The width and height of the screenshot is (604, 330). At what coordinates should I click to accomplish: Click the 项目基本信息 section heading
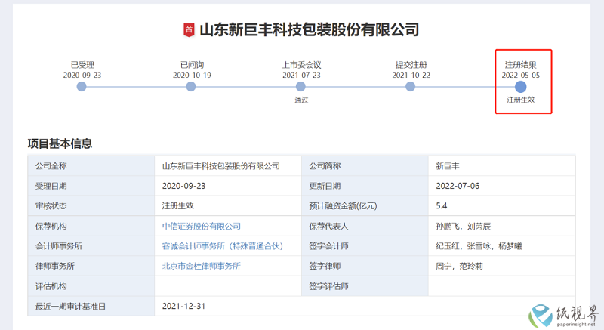click(60, 143)
